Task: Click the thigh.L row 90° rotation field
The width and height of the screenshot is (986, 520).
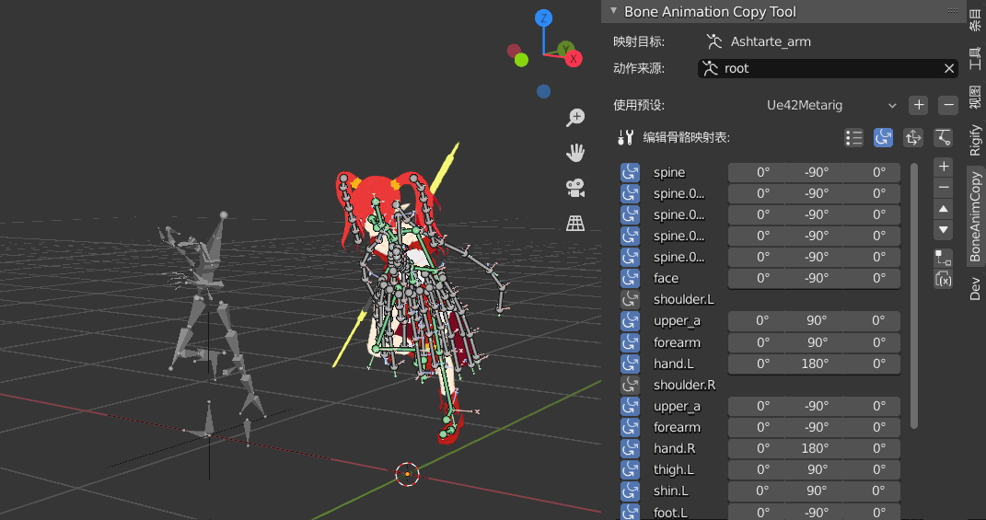Action: pyautogui.click(x=816, y=470)
